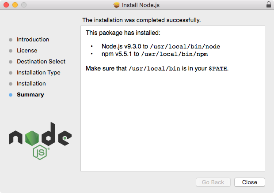
Task: Select the Installation step in the sidebar
Action: (31, 84)
